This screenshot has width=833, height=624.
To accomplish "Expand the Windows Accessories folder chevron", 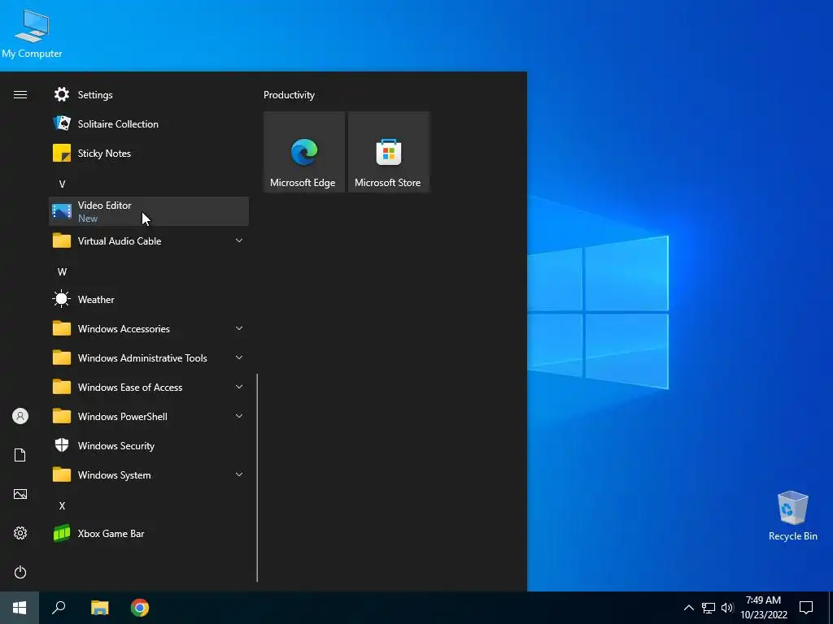I will [x=239, y=328].
